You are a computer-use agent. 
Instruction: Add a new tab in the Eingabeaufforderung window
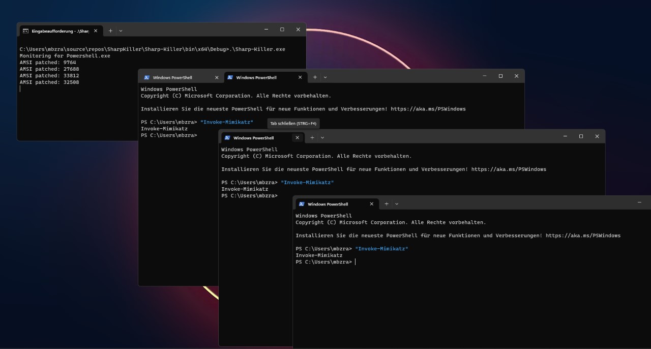110,31
